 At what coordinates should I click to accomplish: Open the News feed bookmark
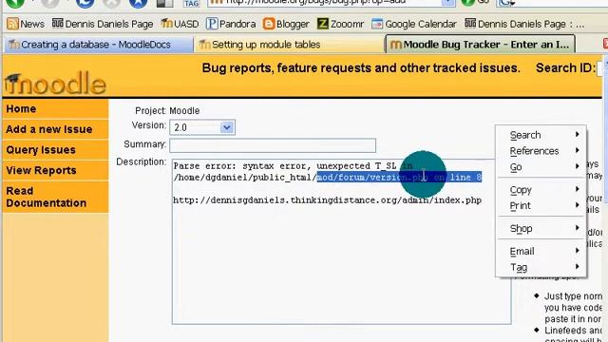(x=26, y=24)
